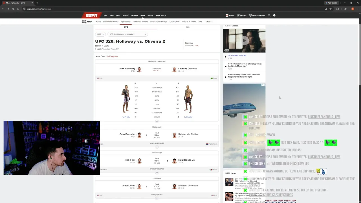Viewport: 361px width, 203px height.
Task: Open Home in MMA navigation
Action: (98, 21)
